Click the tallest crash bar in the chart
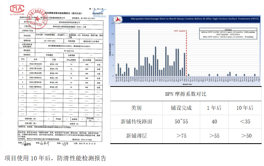264x166 pixels. 139,53
